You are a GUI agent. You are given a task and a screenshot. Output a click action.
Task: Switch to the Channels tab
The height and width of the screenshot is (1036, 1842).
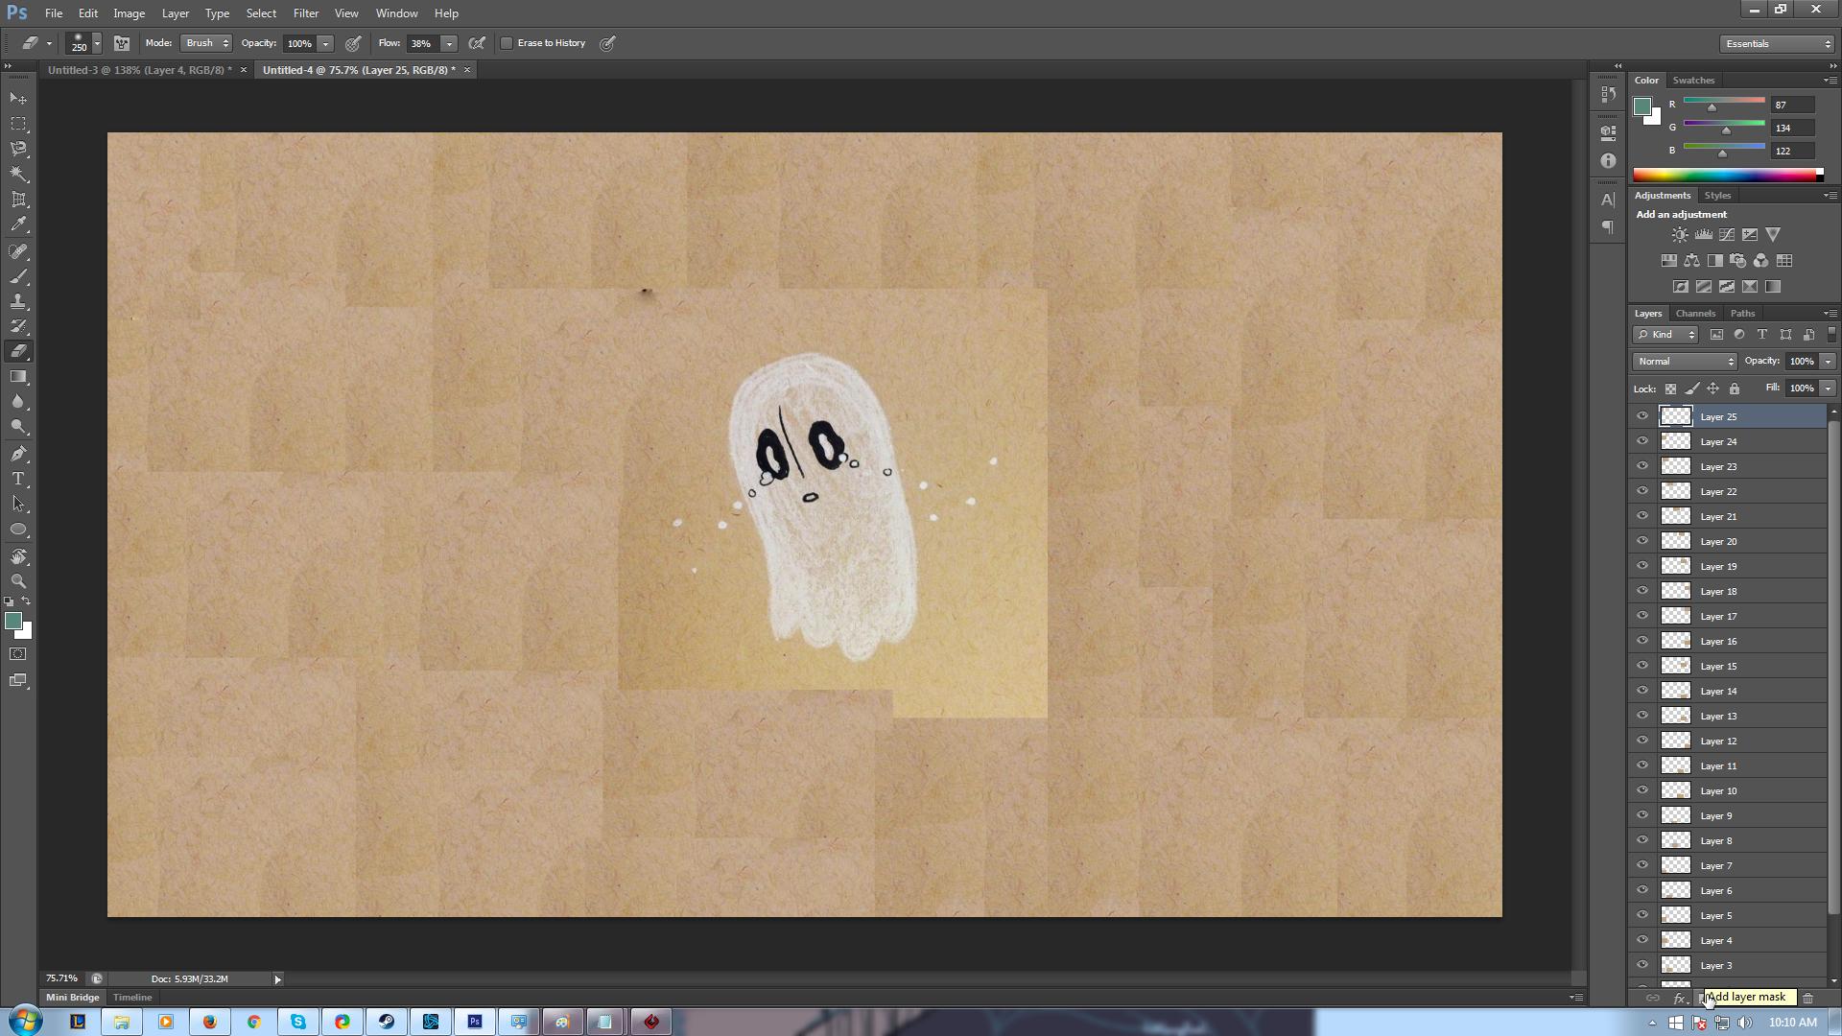(x=1695, y=314)
